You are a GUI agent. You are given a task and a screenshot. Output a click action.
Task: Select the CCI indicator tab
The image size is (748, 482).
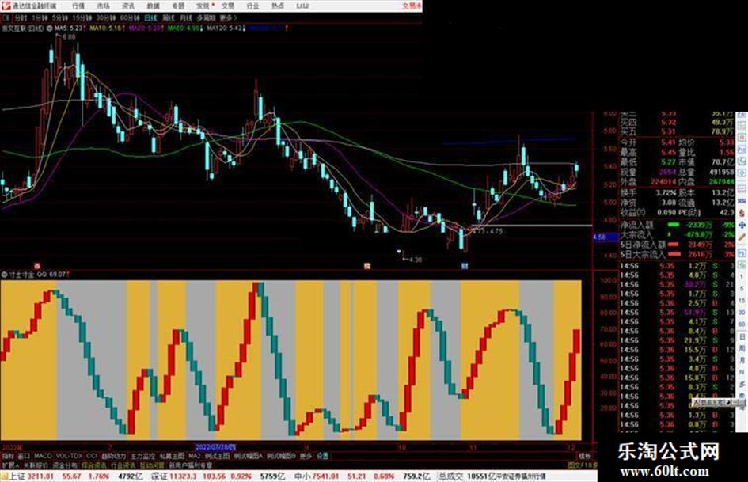(x=92, y=456)
